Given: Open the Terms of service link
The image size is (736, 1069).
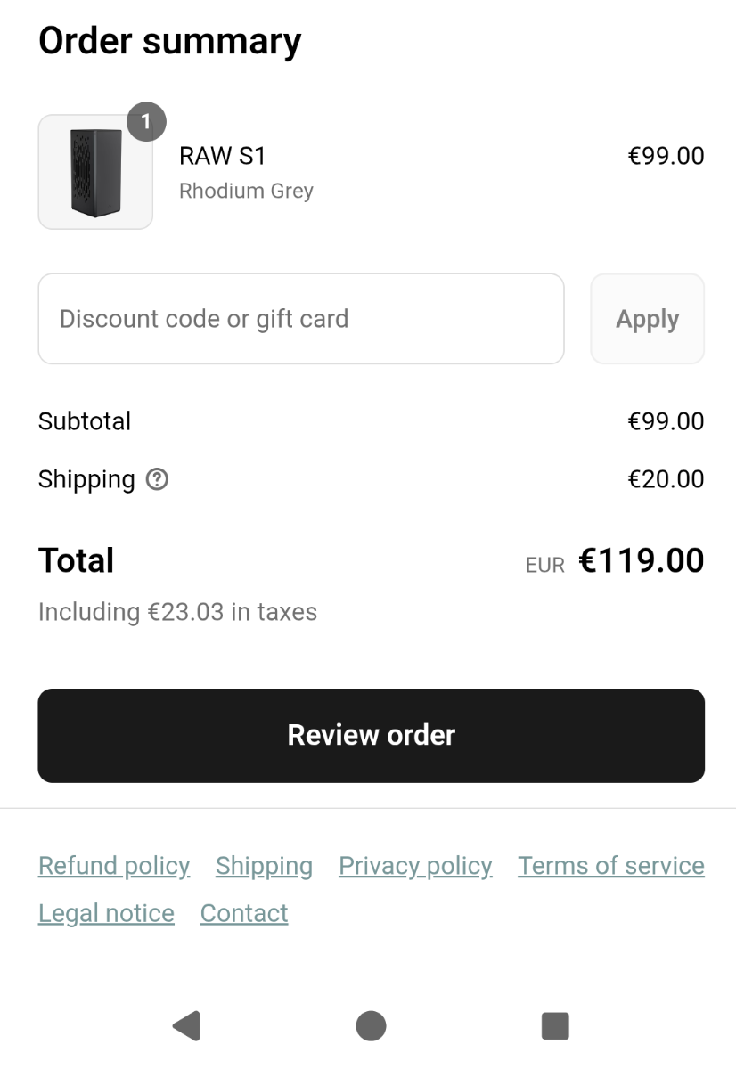Looking at the screenshot, I should [x=611, y=866].
